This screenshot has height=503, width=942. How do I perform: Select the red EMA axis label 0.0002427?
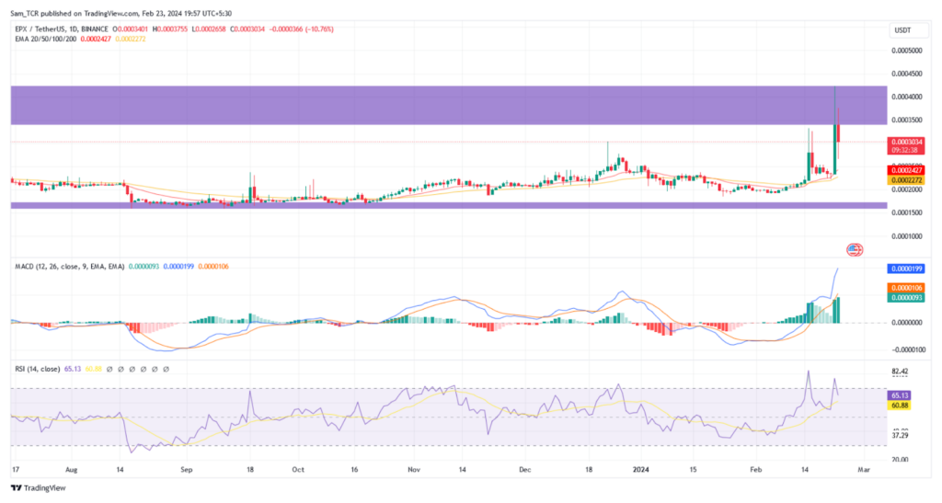click(905, 171)
